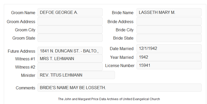Click the License Number field 15941
Viewport: 207px width, 104px height.
tap(169, 65)
